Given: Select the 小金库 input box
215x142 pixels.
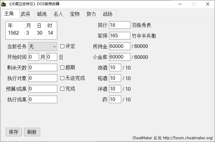Looking at the screenshot, I should [119, 57].
